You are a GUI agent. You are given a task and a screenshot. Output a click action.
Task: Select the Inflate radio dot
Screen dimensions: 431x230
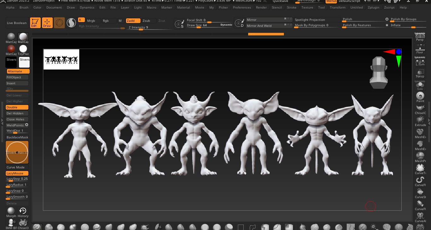point(387,25)
